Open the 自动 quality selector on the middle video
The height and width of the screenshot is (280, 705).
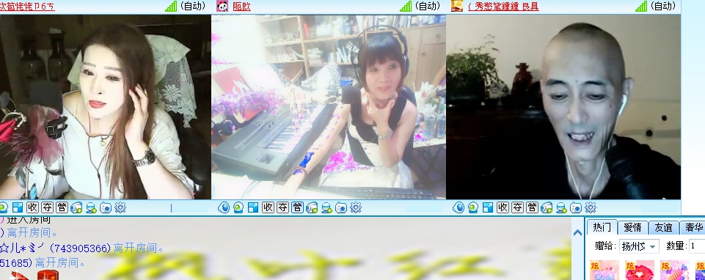coord(427,6)
